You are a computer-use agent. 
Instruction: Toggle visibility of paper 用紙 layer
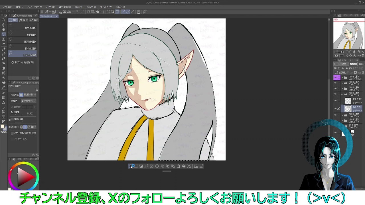click(335, 133)
